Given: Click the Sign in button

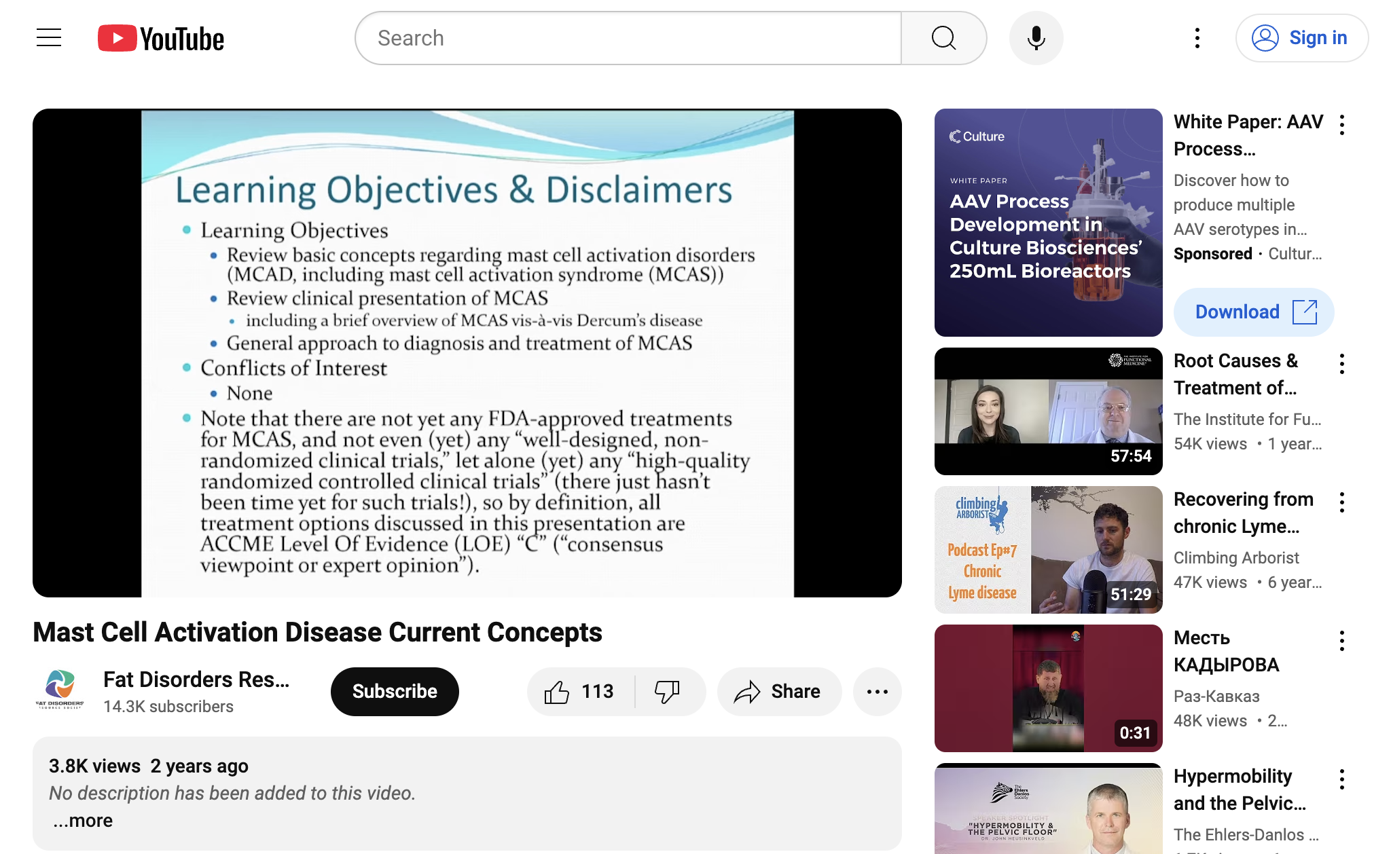Looking at the screenshot, I should [1301, 38].
